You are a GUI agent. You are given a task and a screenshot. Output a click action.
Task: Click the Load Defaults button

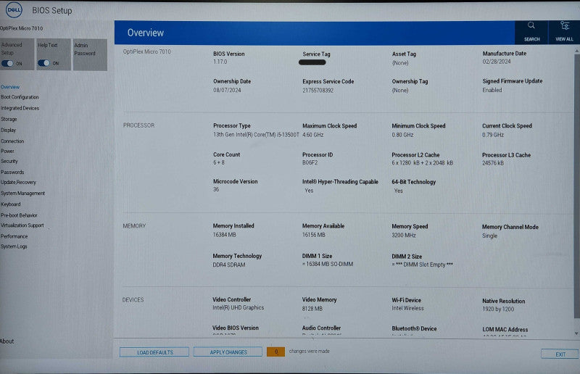click(x=154, y=352)
